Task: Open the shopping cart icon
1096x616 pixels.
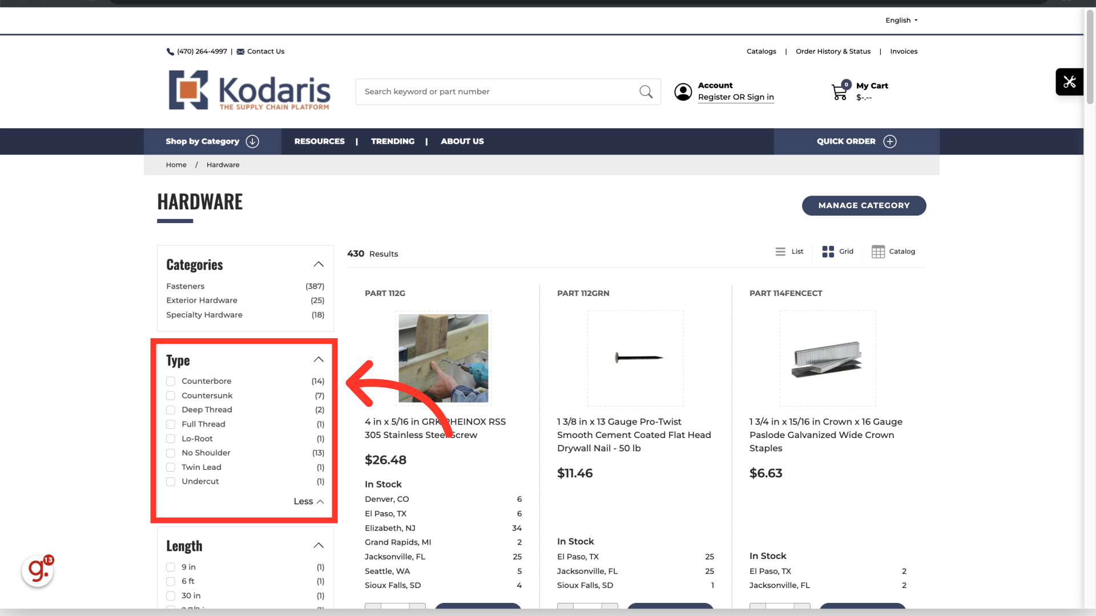Action: [839, 92]
